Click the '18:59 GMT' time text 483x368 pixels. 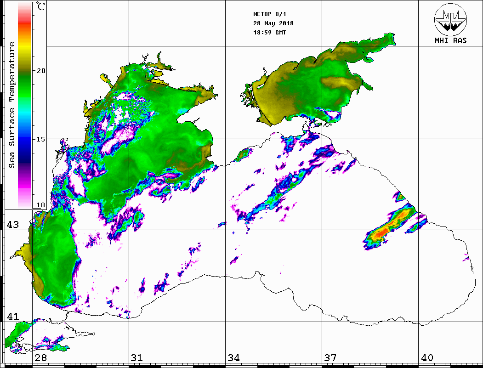[269, 32]
